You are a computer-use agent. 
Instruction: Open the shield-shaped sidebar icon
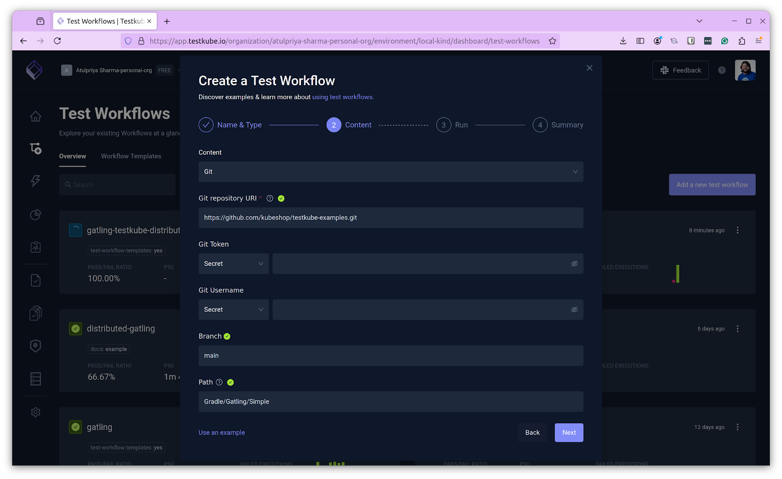pos(36,346)
